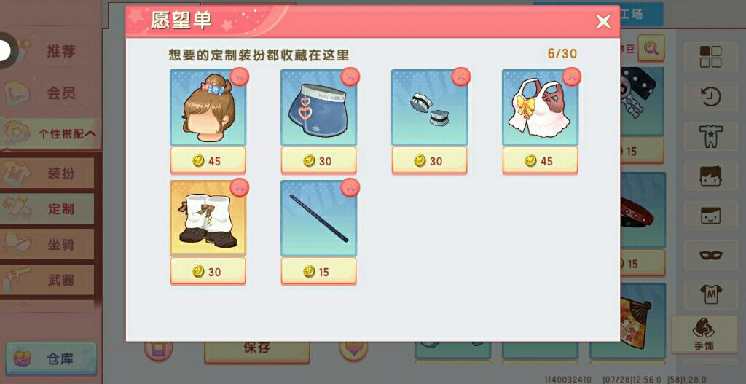
Task: Open the search magnifier icon
Action: tap(651, 47)
